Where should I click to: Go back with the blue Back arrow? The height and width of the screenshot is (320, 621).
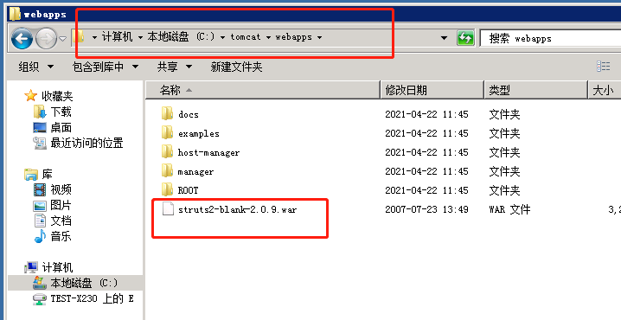[x=22, y=38]
